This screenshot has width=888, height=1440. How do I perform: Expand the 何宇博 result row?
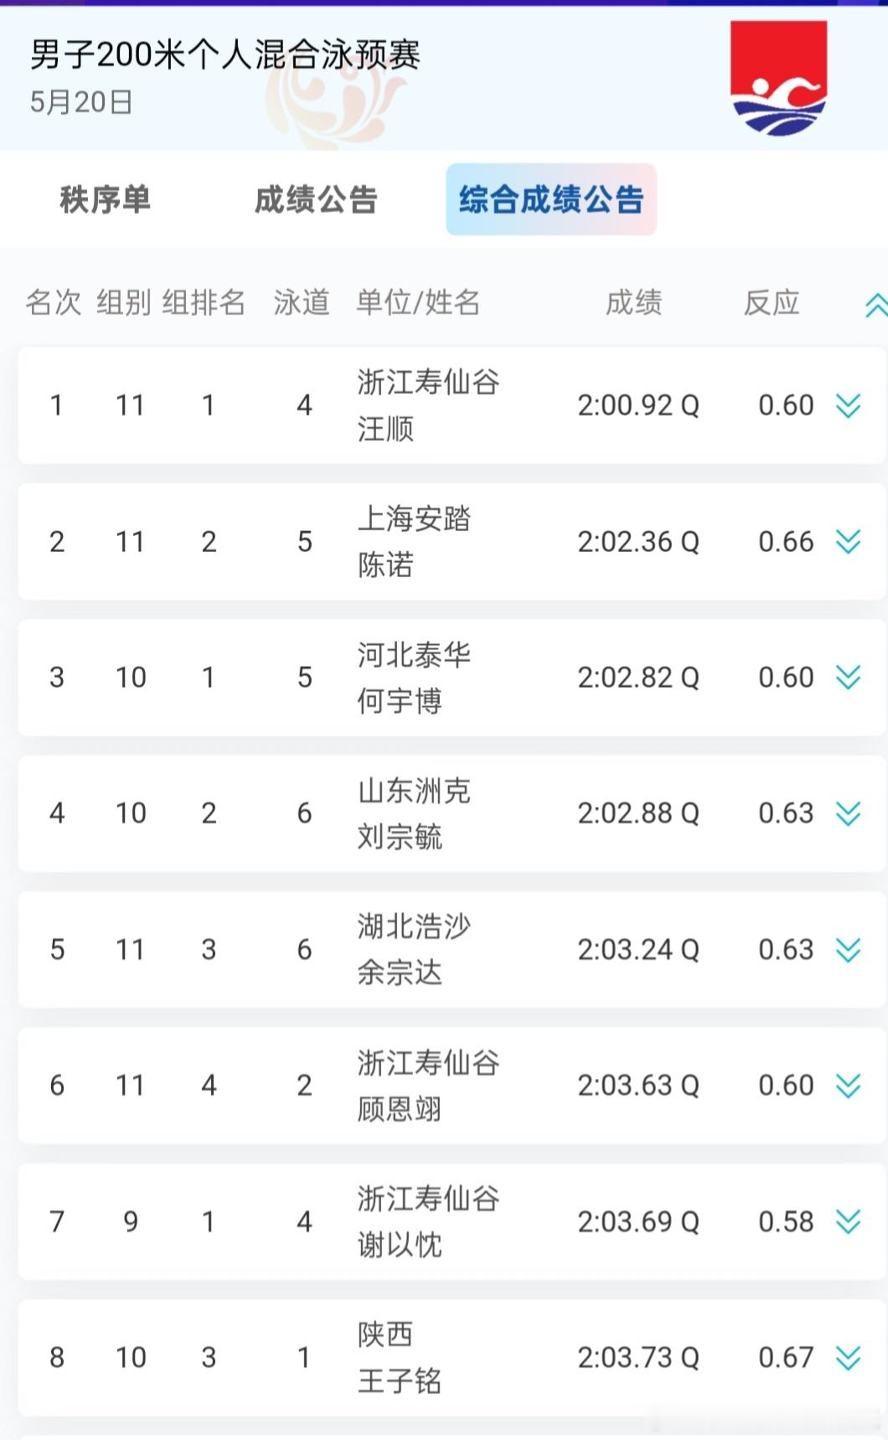[x=848, y=677]
